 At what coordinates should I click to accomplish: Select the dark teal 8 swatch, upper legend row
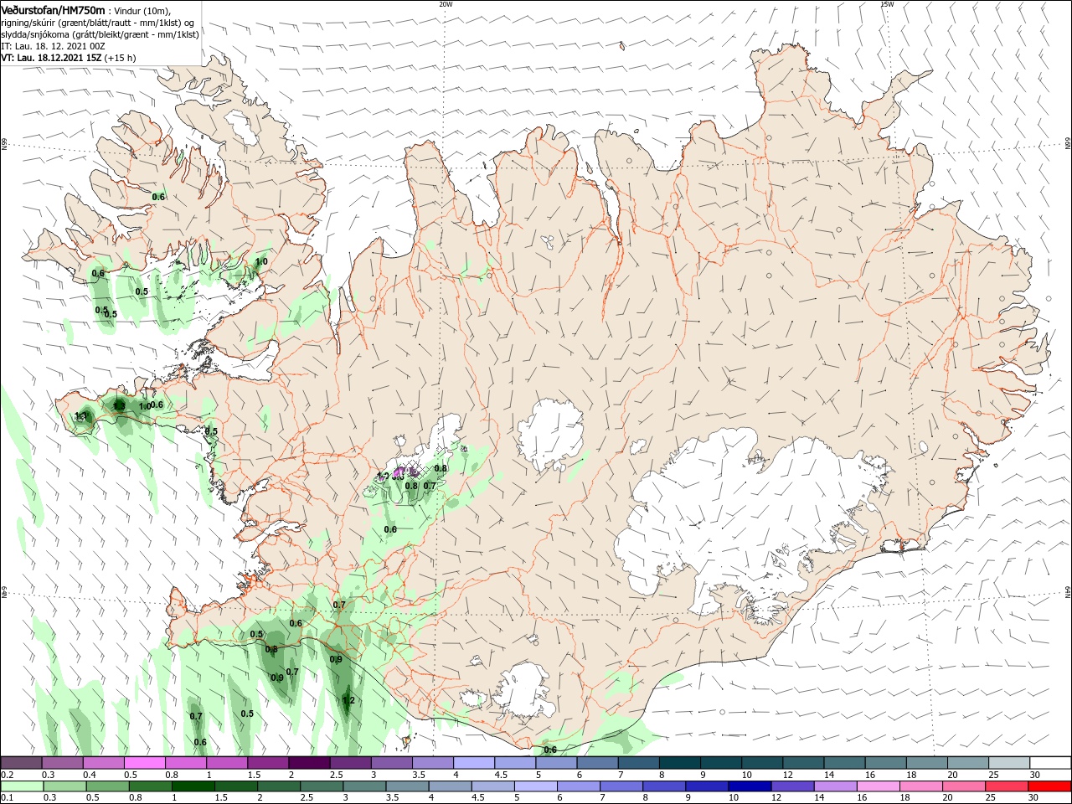[678, 763]
